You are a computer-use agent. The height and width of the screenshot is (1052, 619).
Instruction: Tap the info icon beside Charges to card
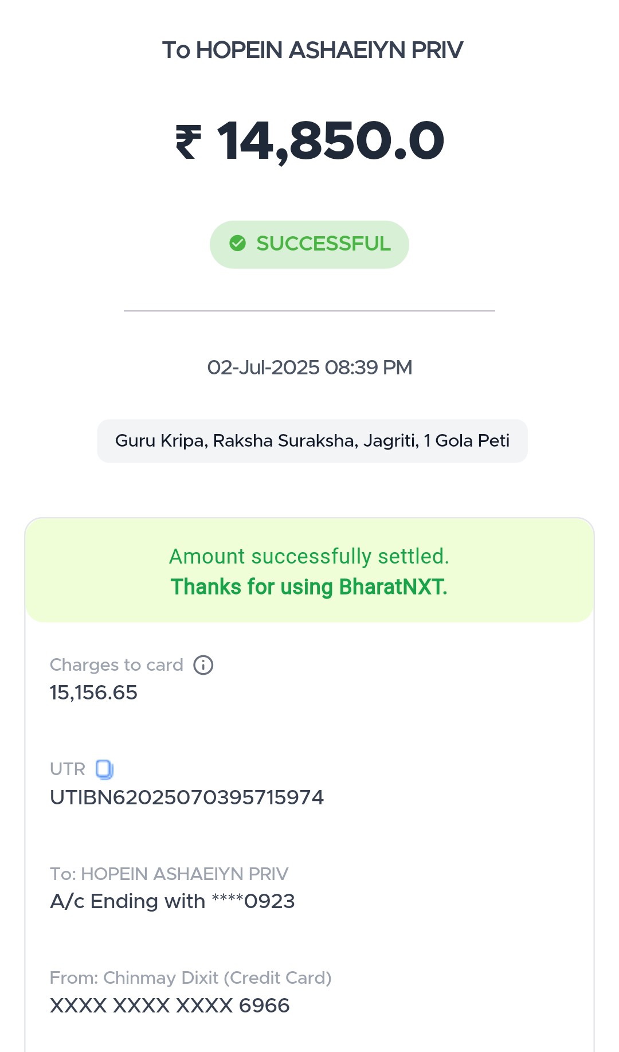tap(203, 665)
